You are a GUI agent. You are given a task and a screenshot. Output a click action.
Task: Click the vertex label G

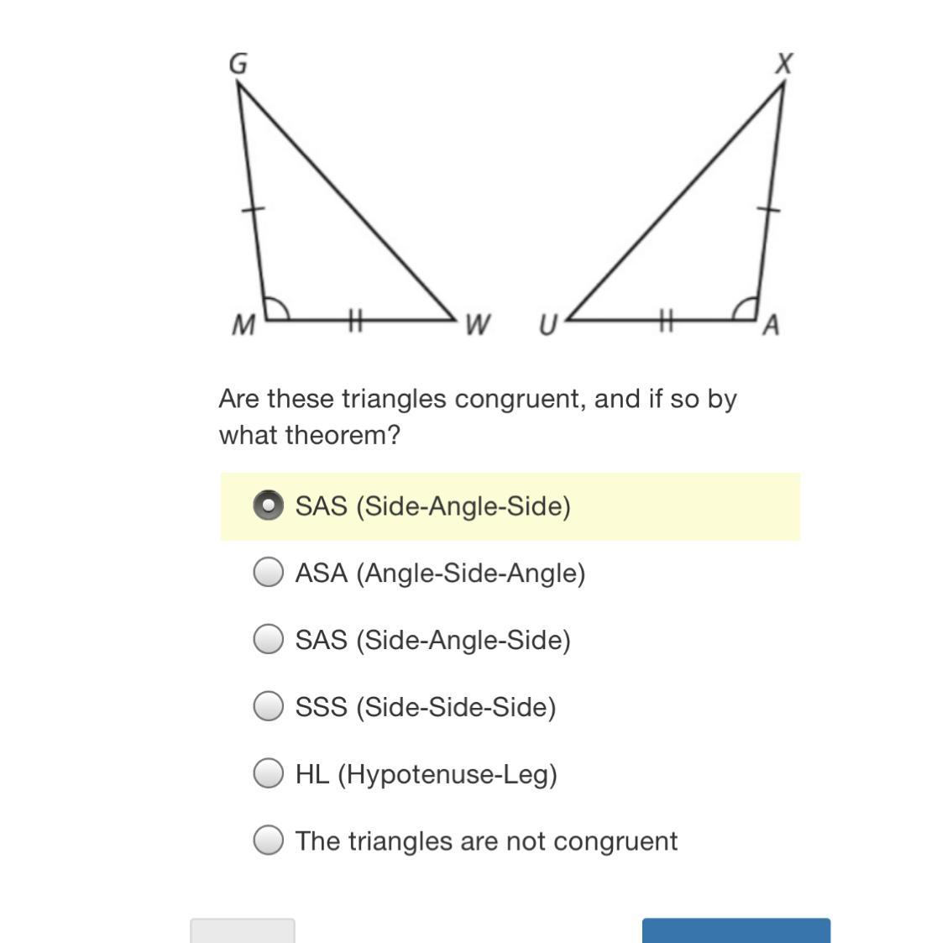238,63
